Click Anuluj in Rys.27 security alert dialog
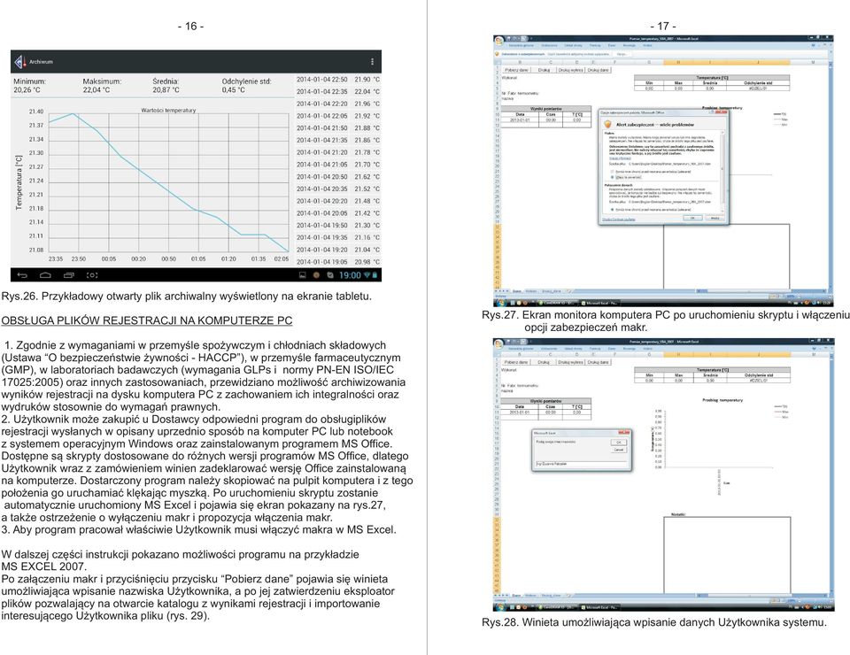 coord(715,218)
